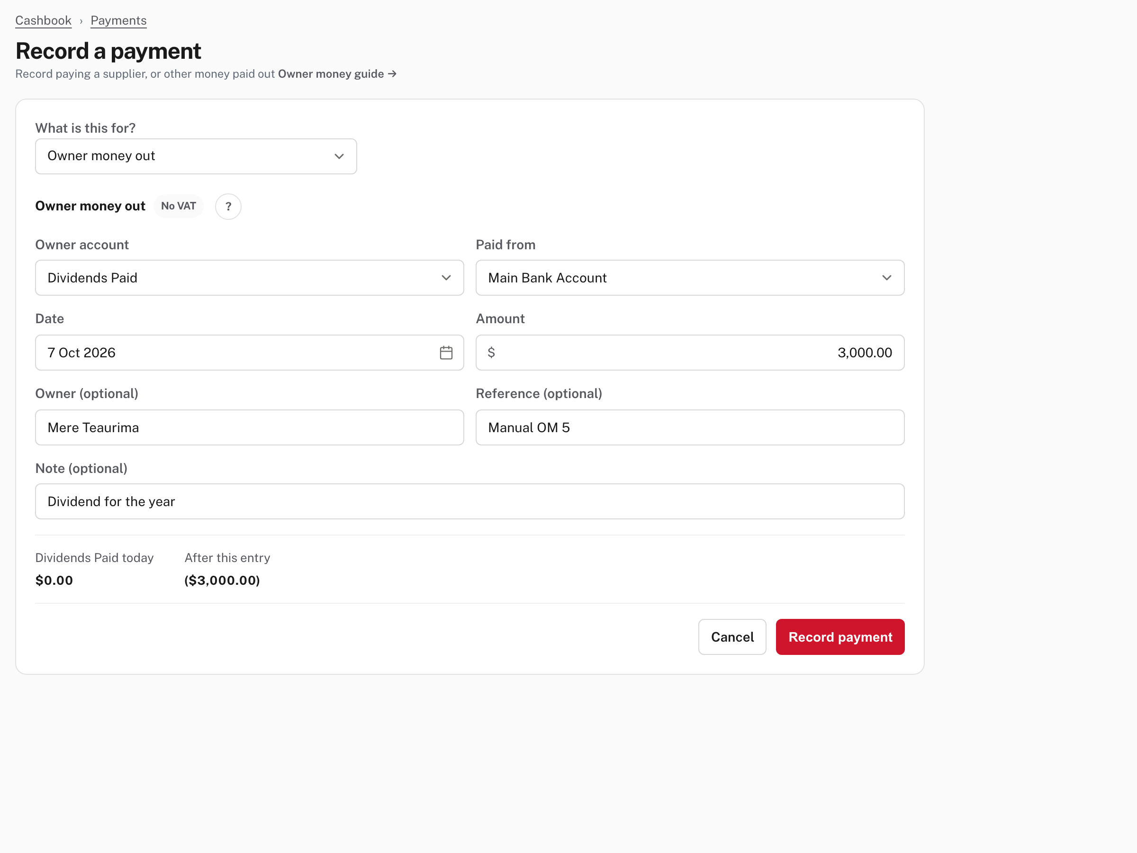The height and width of the screenshot is (853, 1137).
Task: Open the Owner money guide link
Action: [337, 74]
